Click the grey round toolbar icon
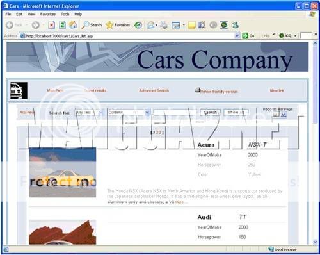The width and height of the screenshot is (320, 255). (213, 25)
